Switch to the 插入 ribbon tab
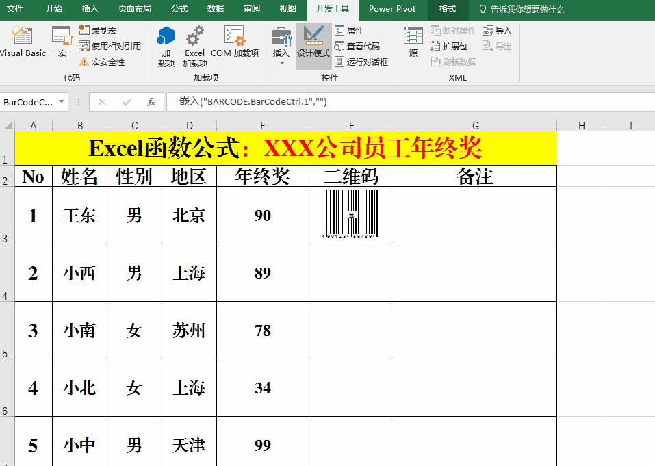The image size is (655, 466). (90, 9)
